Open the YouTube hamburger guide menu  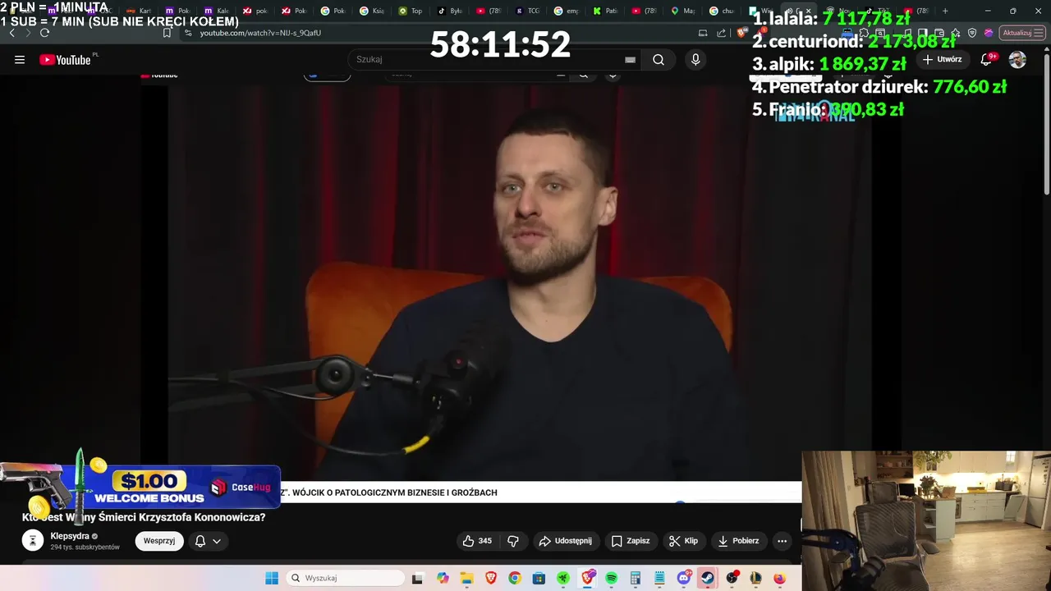20,59
